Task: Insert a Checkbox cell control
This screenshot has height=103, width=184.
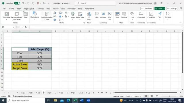Action: click(151, 15)
